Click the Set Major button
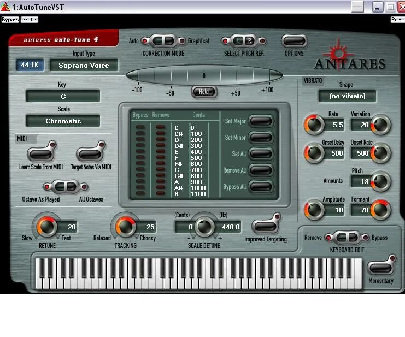The image size is (405, 337). [261, 121]
